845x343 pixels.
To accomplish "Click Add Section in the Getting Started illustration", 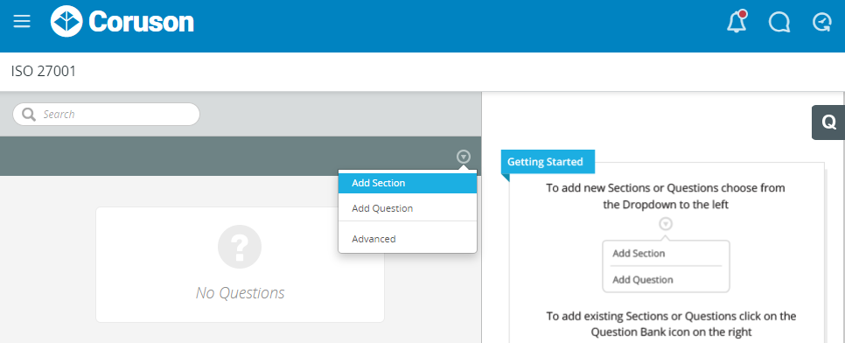I will [x=639, y=253].
